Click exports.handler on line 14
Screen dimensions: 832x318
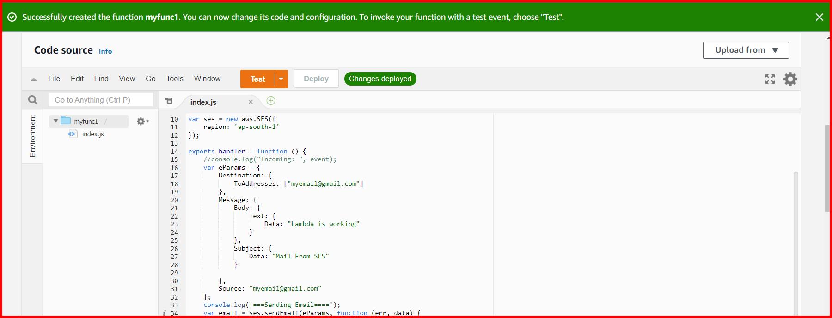217,152
